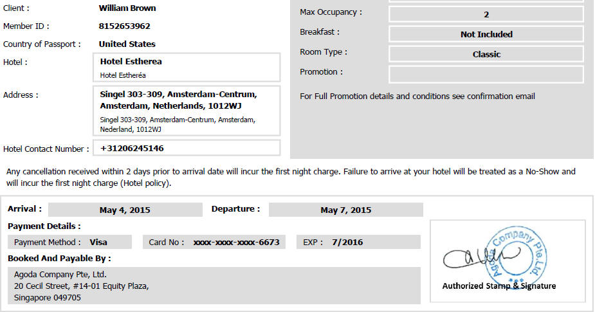Image resolution: width=595 pixels, height=312 pixels.
Task: Click the Full Promotion details notice text
Action: tap(417, 96)
